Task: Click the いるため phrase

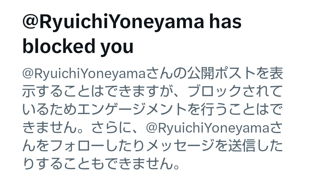Action: pyautogui.click(x=49, y=110)
